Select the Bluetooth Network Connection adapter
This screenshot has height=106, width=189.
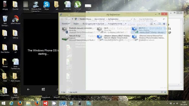click(x=77, y=30)
